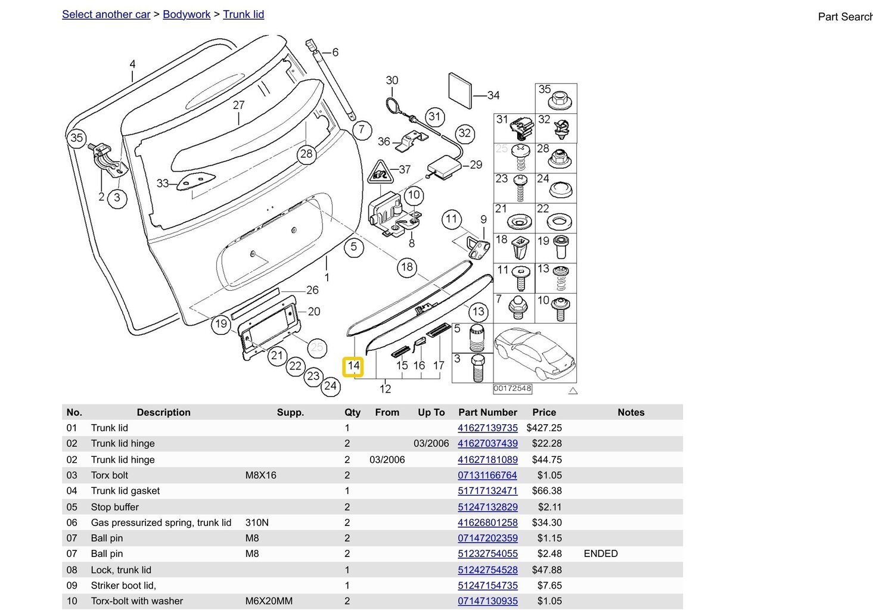Click the hex bolt 3 detail thumbnail
The image size is (873, 610).
(473, 368)
